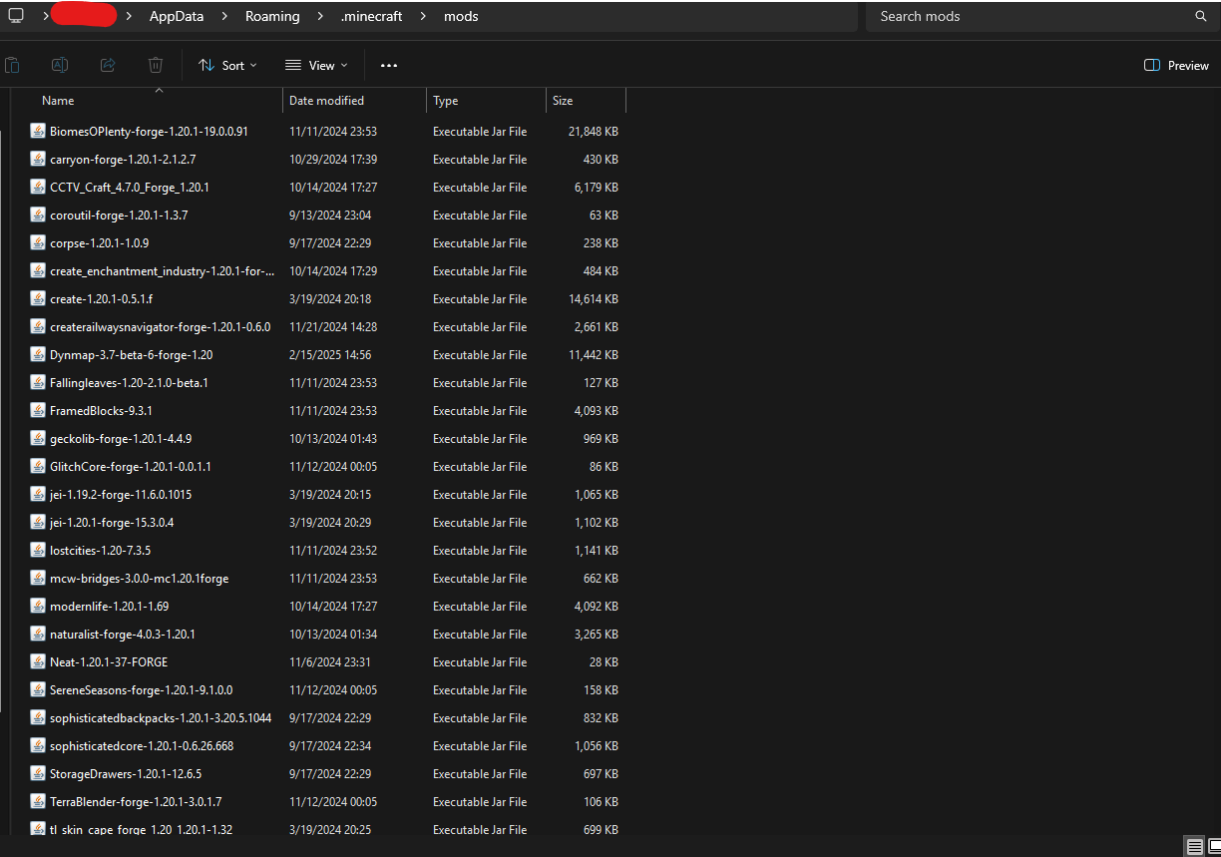The width and height of the screenshot is (1221, 857).
Task: Sort files by Size column header
Action: click(563, 101)
